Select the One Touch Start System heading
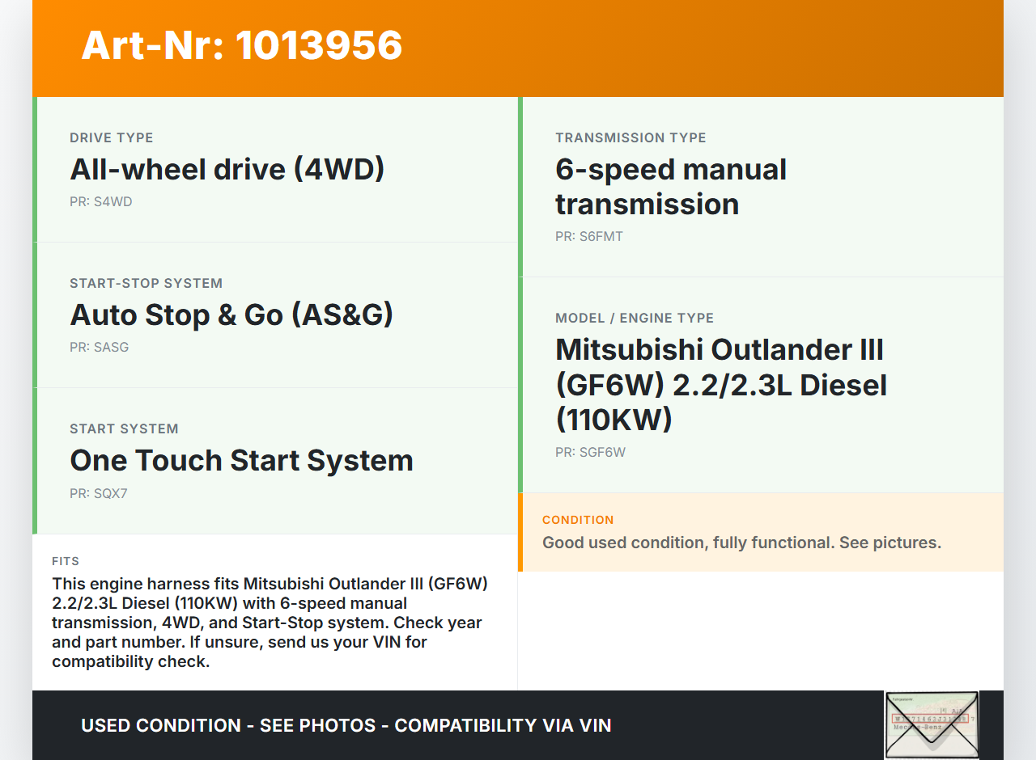The width and height of the screenshot is (1036, 760). pos(241,460)
